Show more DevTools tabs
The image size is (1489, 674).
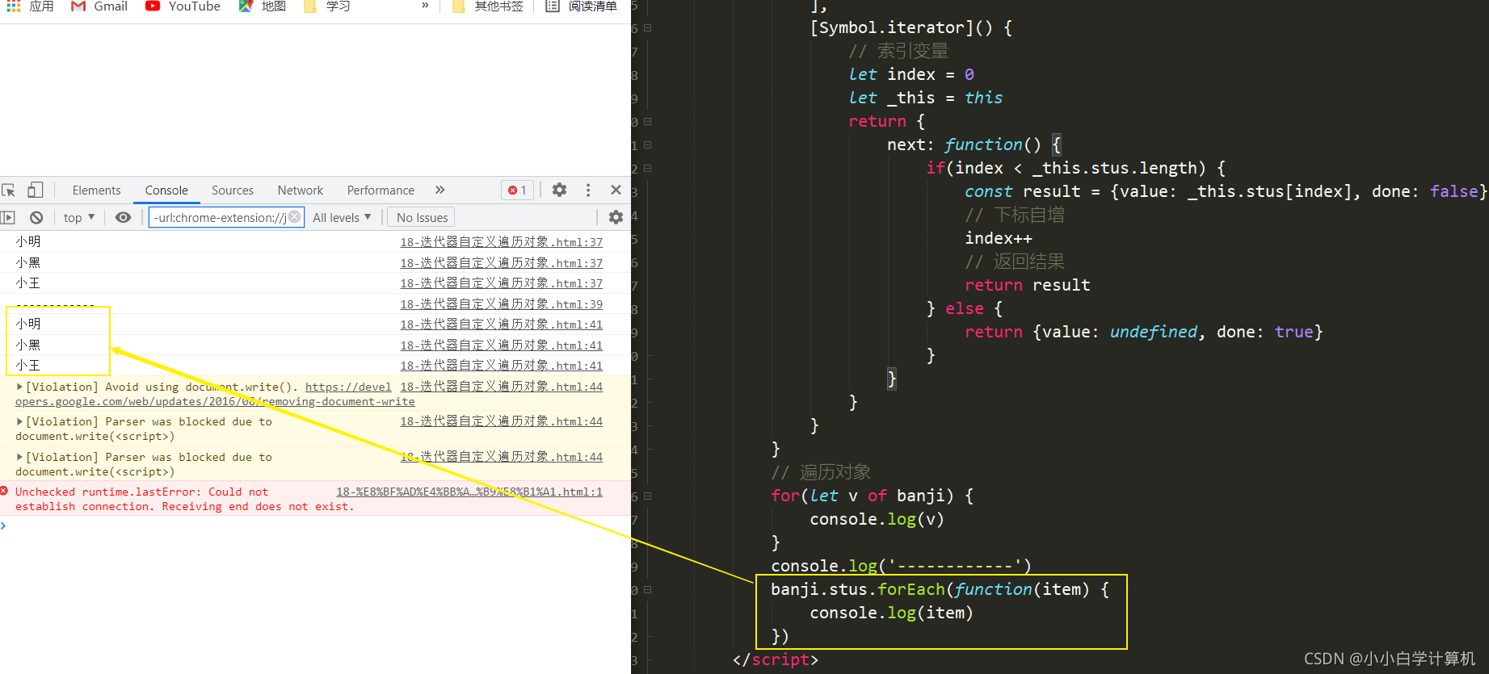point(440,190)
